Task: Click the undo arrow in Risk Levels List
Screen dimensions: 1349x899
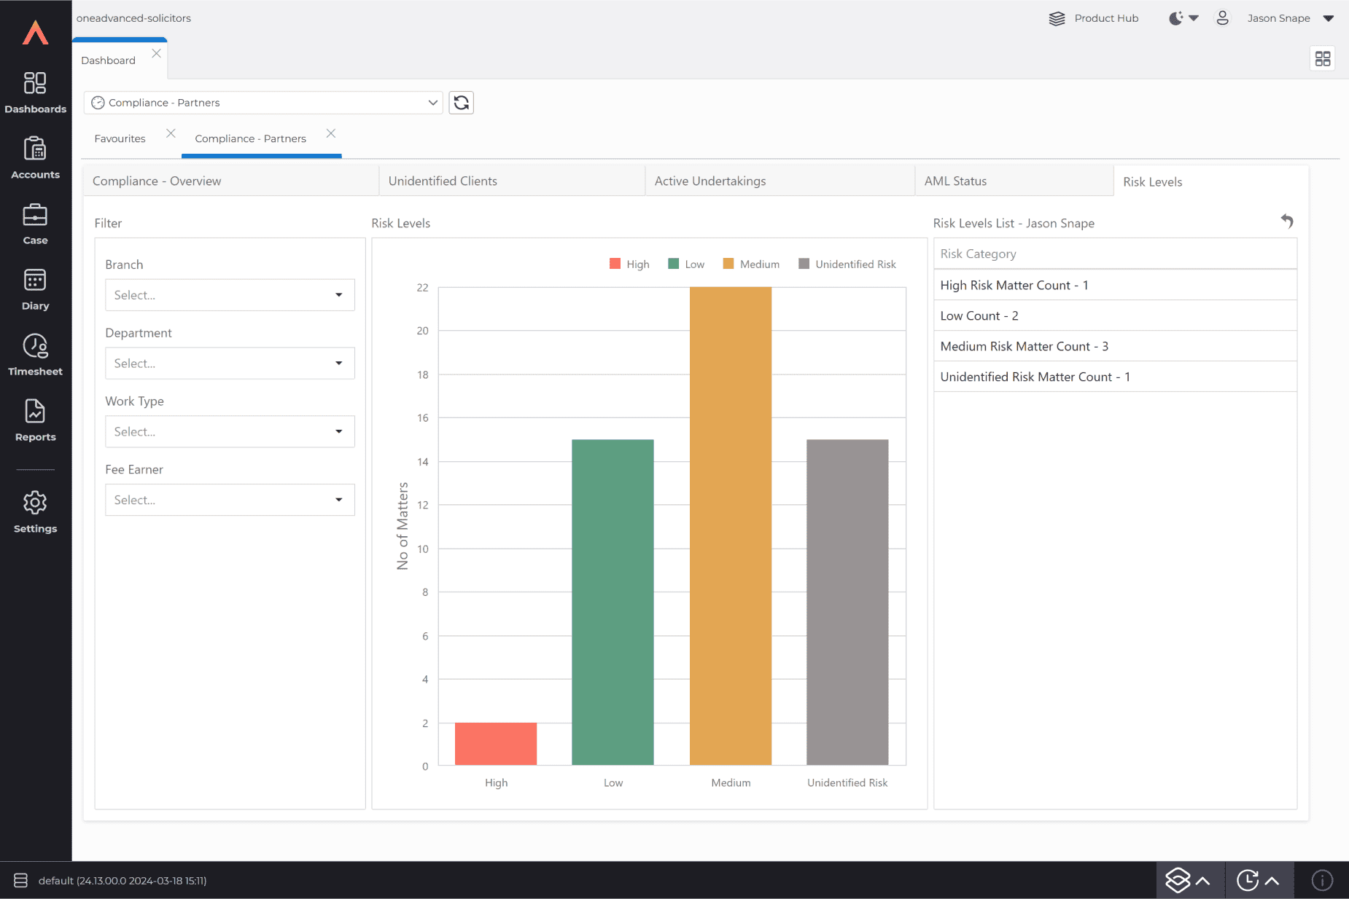Action: coord(1287,221)
